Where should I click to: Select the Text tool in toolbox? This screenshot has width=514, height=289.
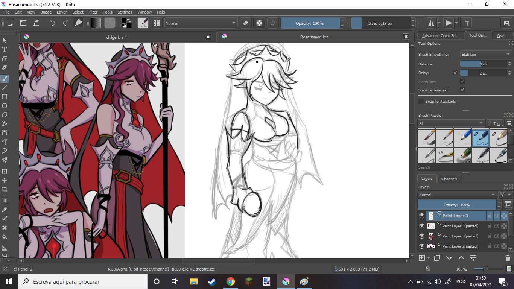point(5,49)
